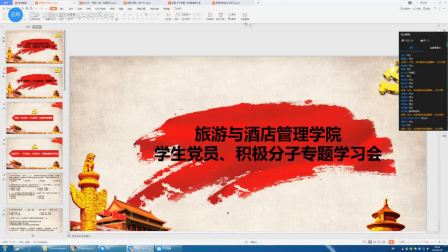Viewport: 448px width, 252px height.
Task: Open the zoom percentage dropdown in status bar
Action: tap(404, 242)
